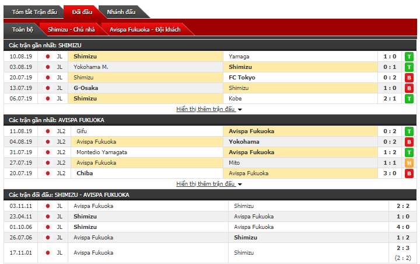The height and width of the screenshot is (264, 420).
Task: Click date 26.07.06 in head-to-head list
Action: (x=20, y=238)
